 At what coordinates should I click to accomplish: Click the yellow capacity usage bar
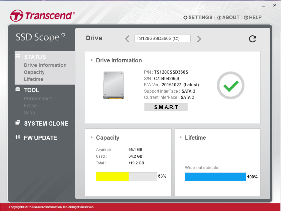tap(112, 176)
